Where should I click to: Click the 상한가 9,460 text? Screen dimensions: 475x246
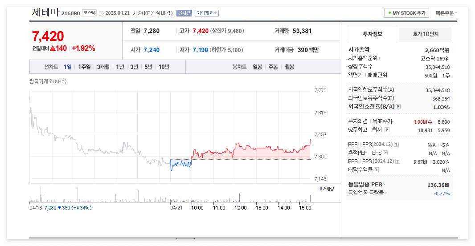227,31
